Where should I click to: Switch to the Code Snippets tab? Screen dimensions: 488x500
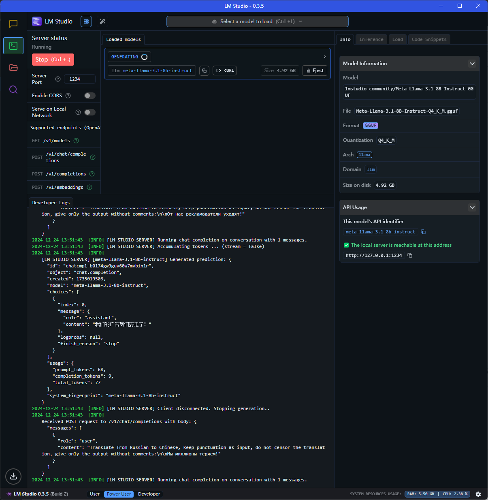click(x=429, y=39)
